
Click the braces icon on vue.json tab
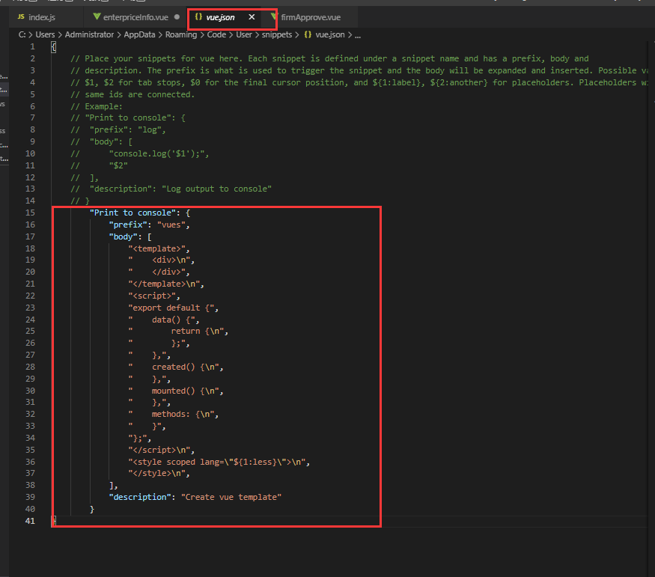click(x=198, y=16)
